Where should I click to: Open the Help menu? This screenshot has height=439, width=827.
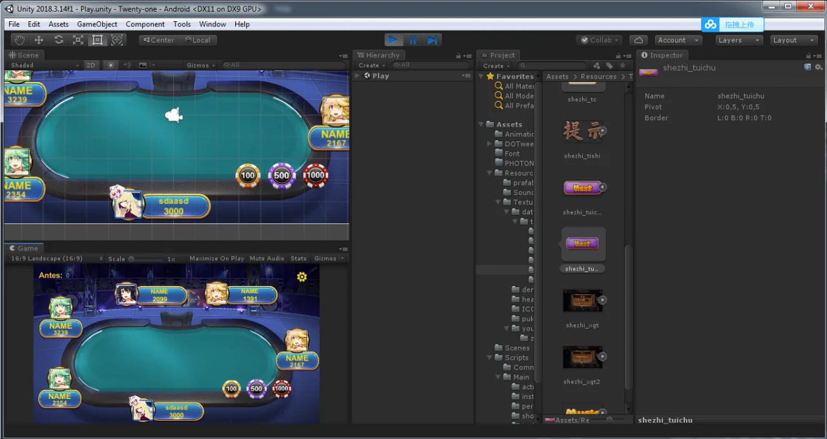242,24
